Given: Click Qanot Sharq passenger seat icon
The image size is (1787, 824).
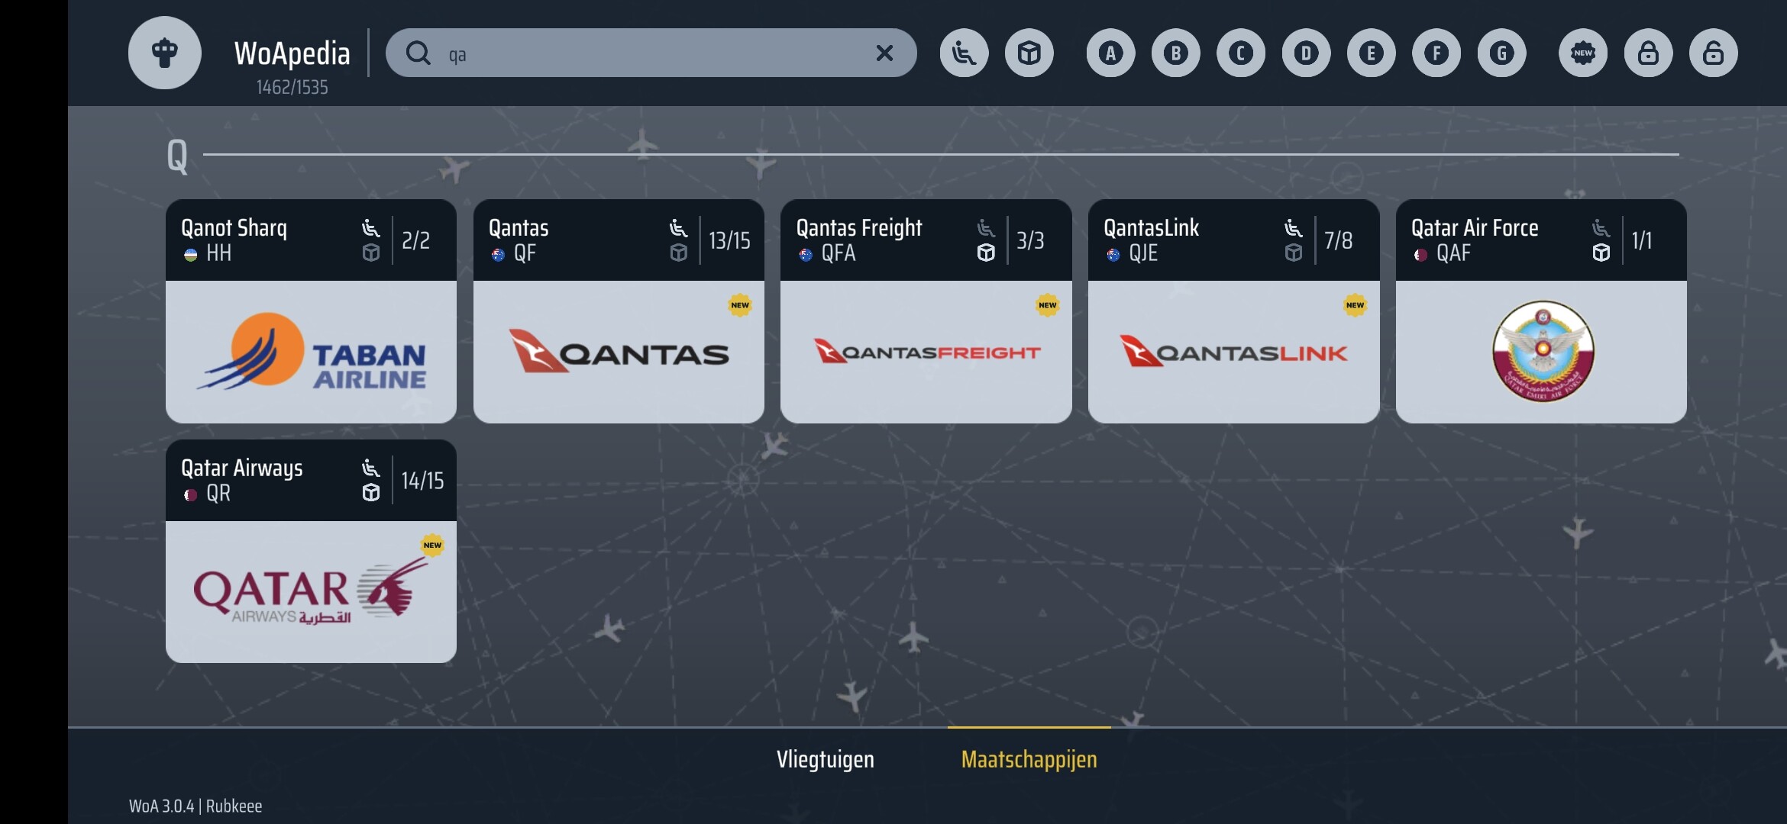Looking at the screenshot, I should coord(371,227).
